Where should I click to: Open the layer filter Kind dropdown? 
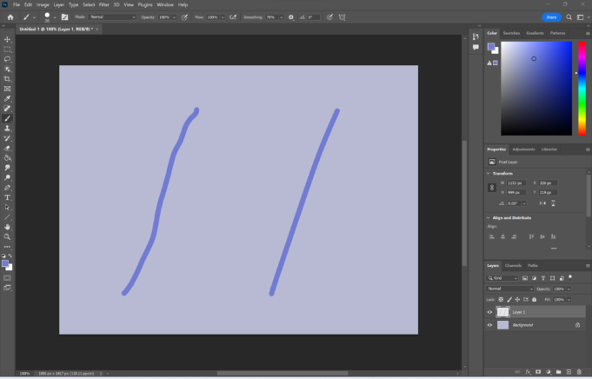[502, 278]
